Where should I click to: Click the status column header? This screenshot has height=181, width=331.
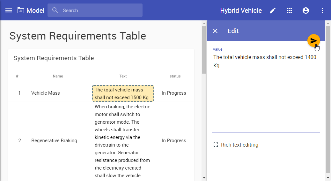(175, 76)
